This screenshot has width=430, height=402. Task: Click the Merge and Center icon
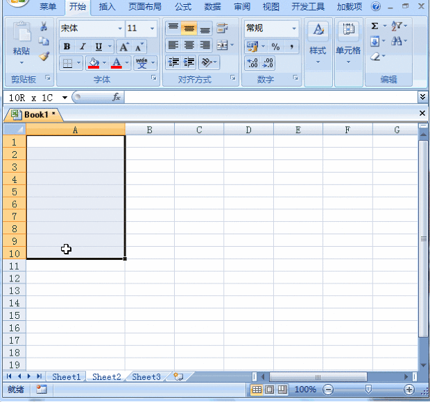[222, 46]
